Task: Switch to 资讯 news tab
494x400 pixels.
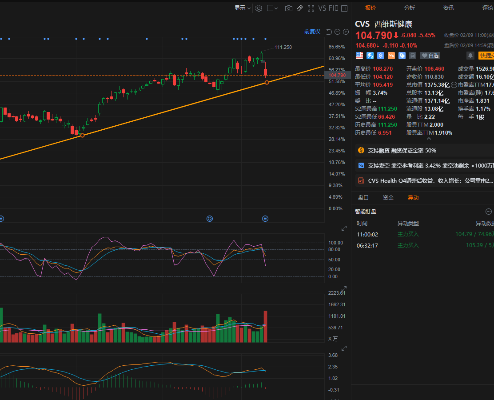Action: [x=449, y=8]
